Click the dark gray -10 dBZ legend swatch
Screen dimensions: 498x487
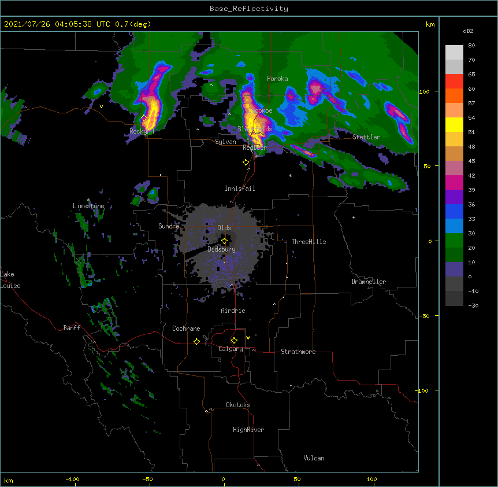click(454, 298)
